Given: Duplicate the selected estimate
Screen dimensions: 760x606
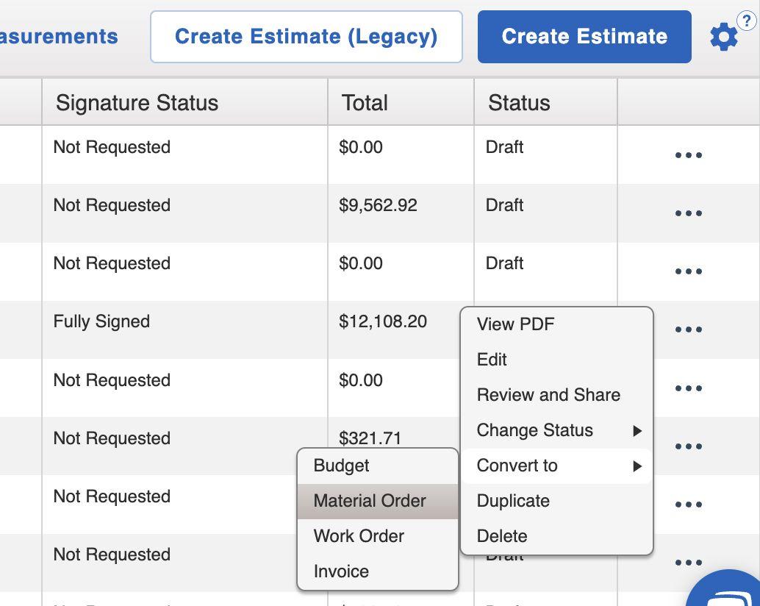Looking at the screenshot, I should (513, 501).
